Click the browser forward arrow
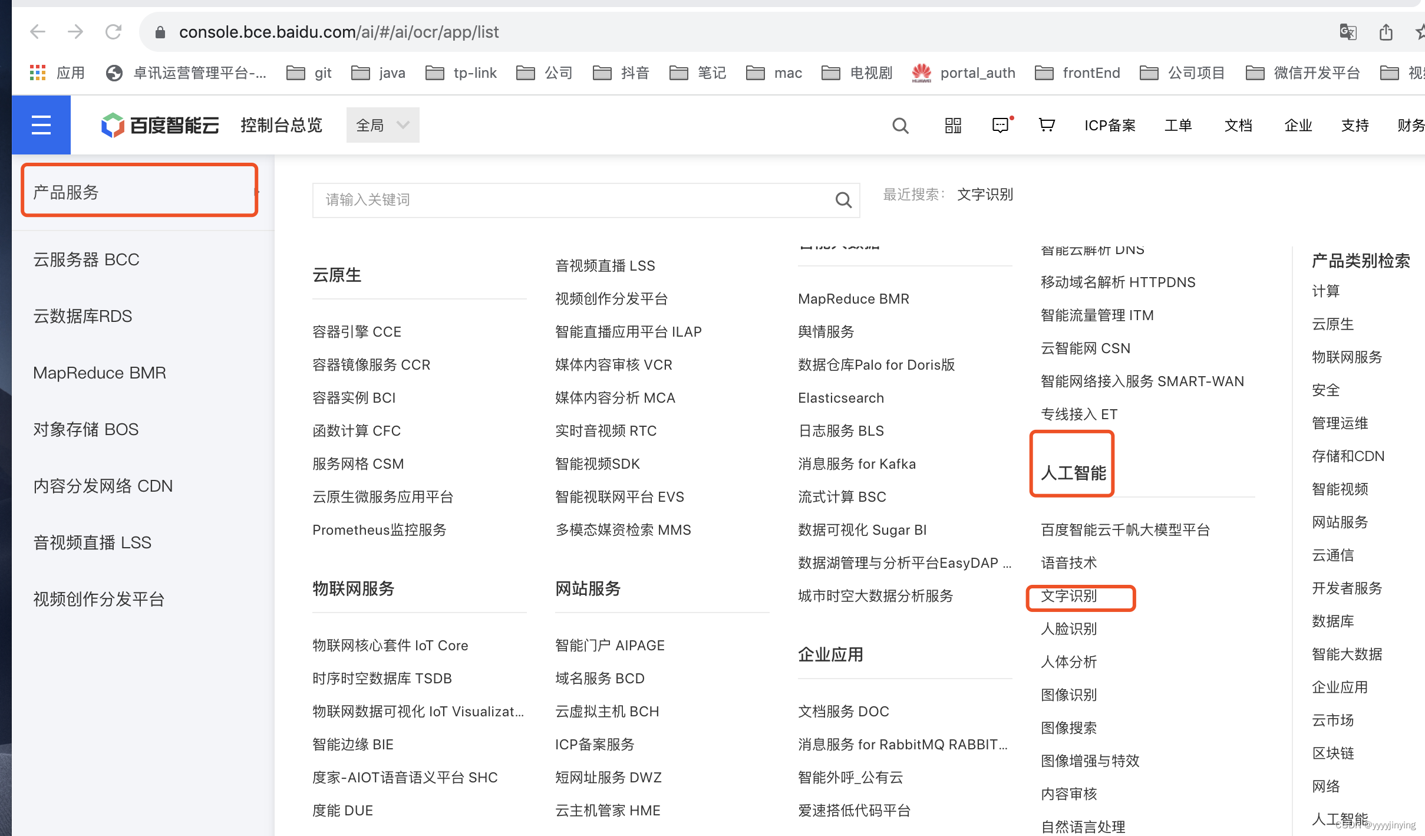1425x836 pixels. tap(75, 32)
